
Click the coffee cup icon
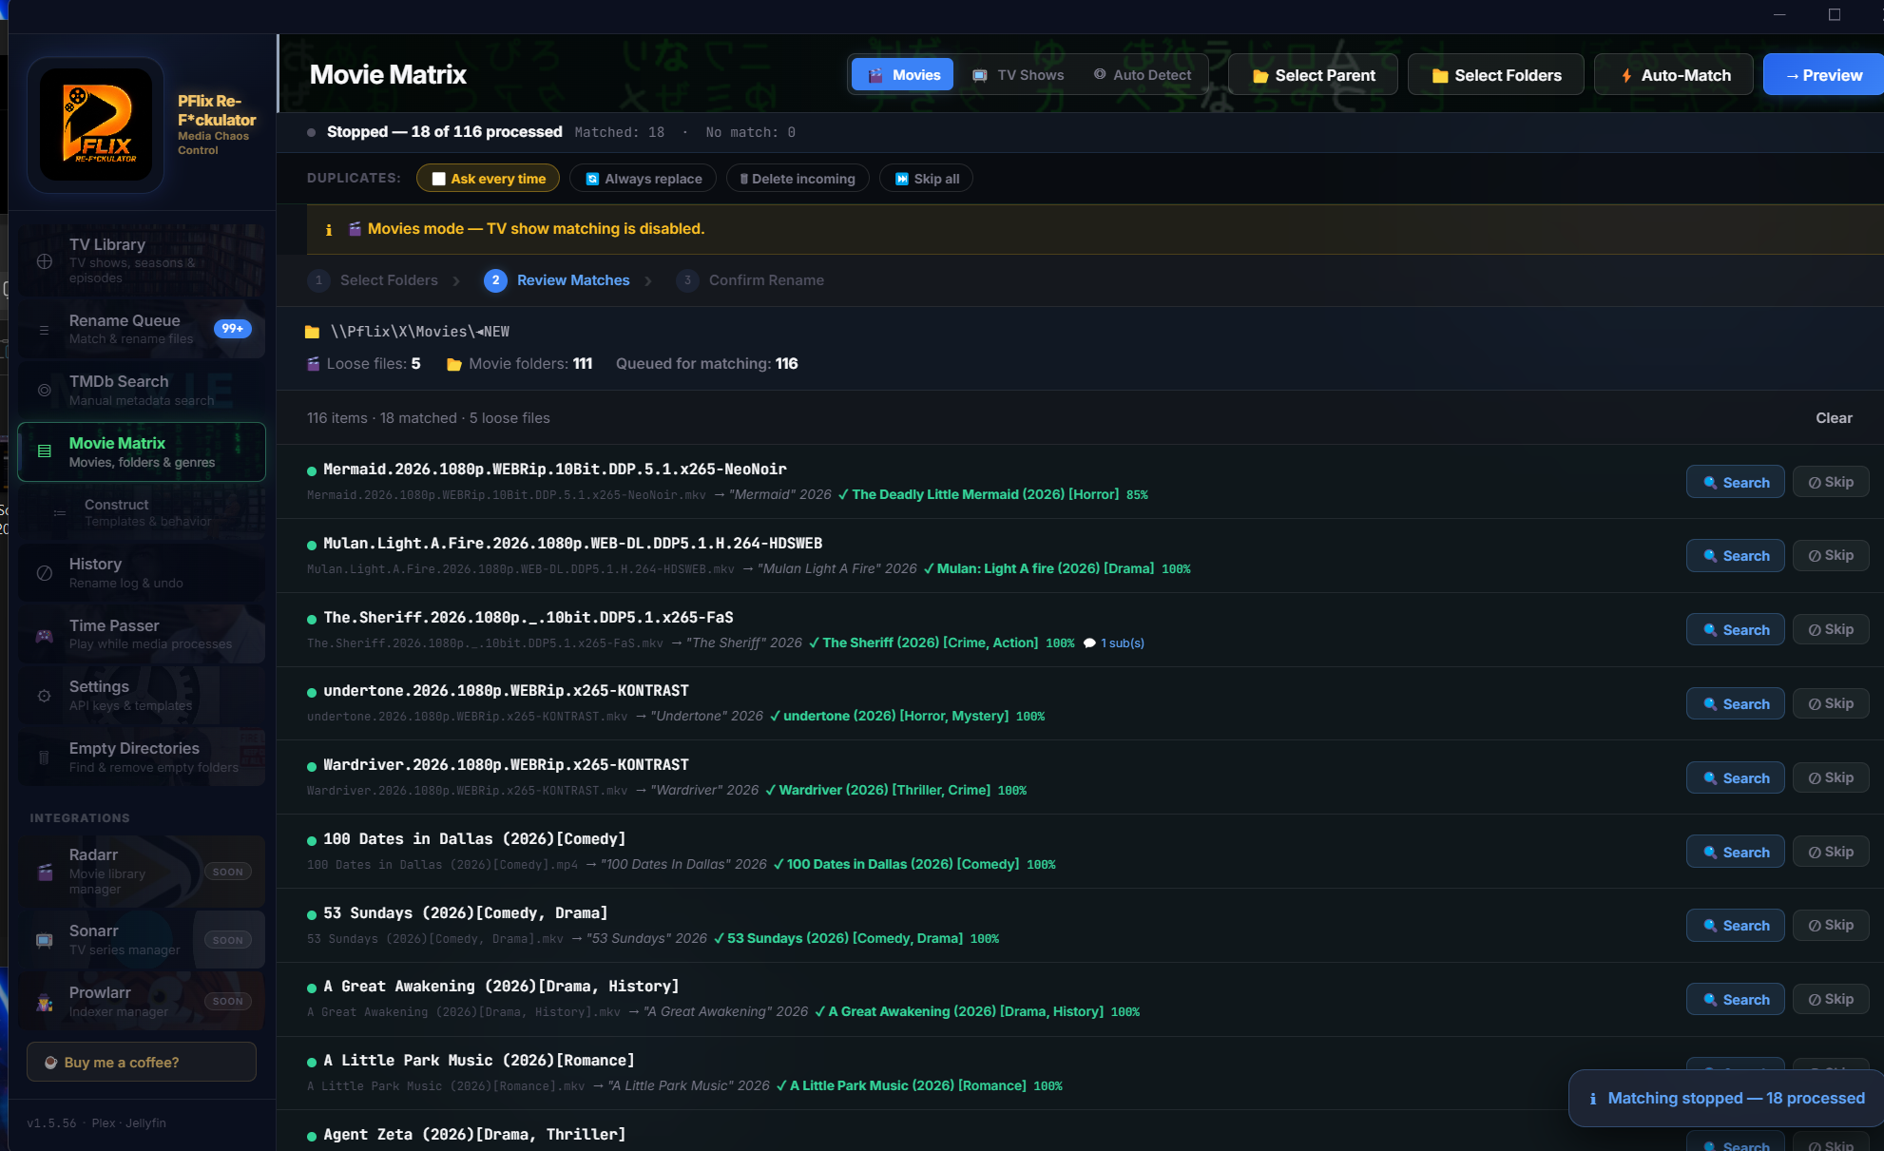pyautogui.click(x=51, y=1063)
